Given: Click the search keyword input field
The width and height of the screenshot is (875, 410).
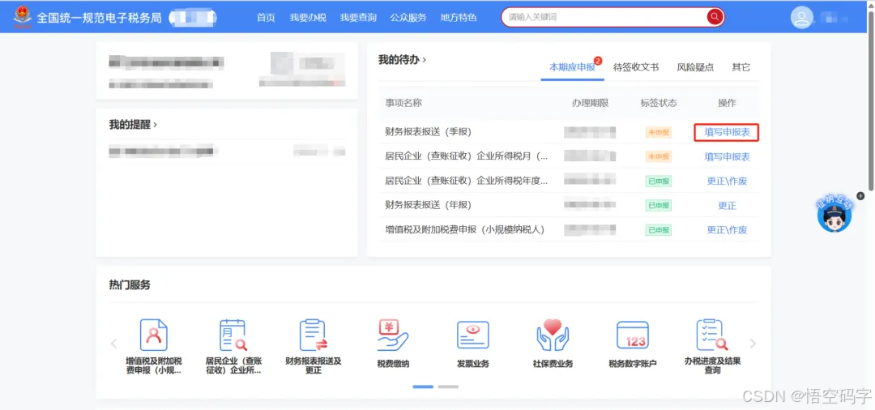Looking at the screenshot, I should click(604, 17).
